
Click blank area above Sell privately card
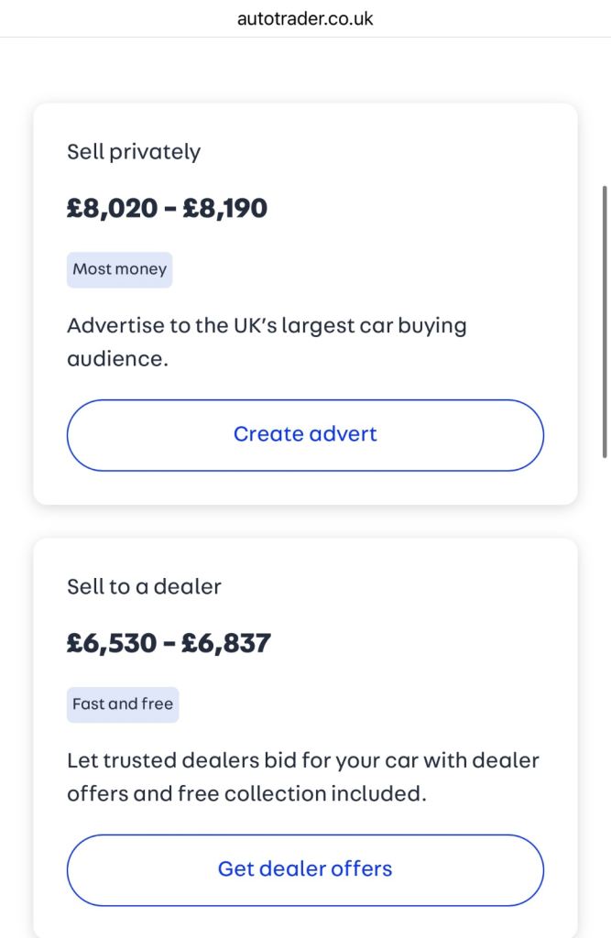[x=305, y=71]
